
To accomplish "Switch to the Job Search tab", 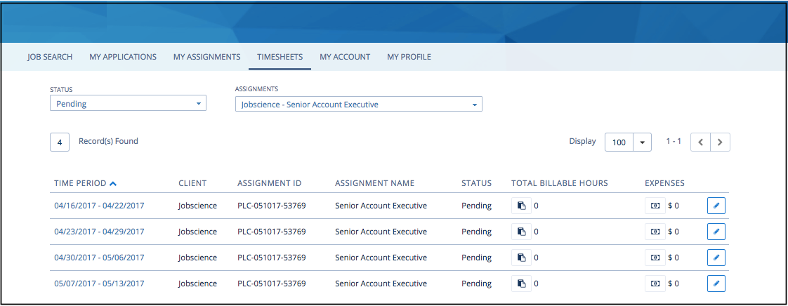I will [x=50, y=57].
